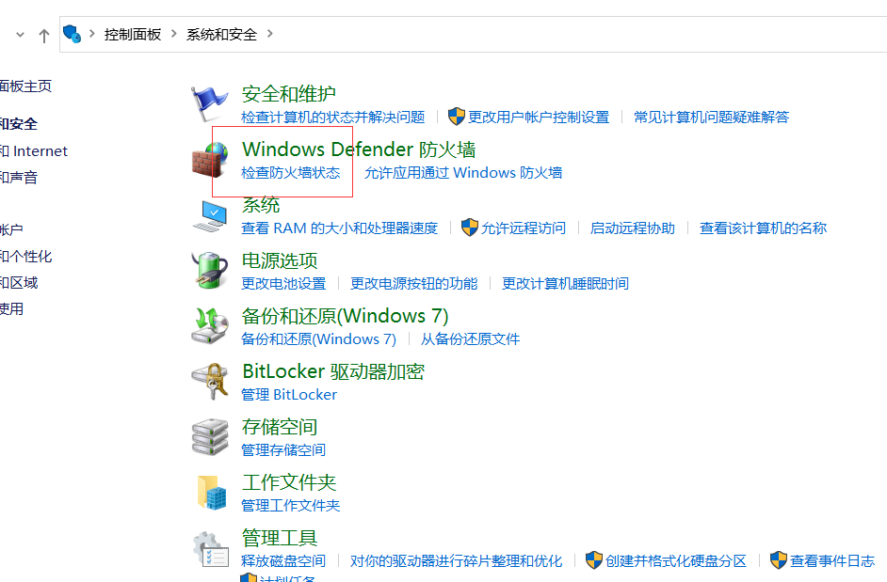Click the Power Options battery icon
Viewport: 887px width, 582px height.
coord(210,270)
